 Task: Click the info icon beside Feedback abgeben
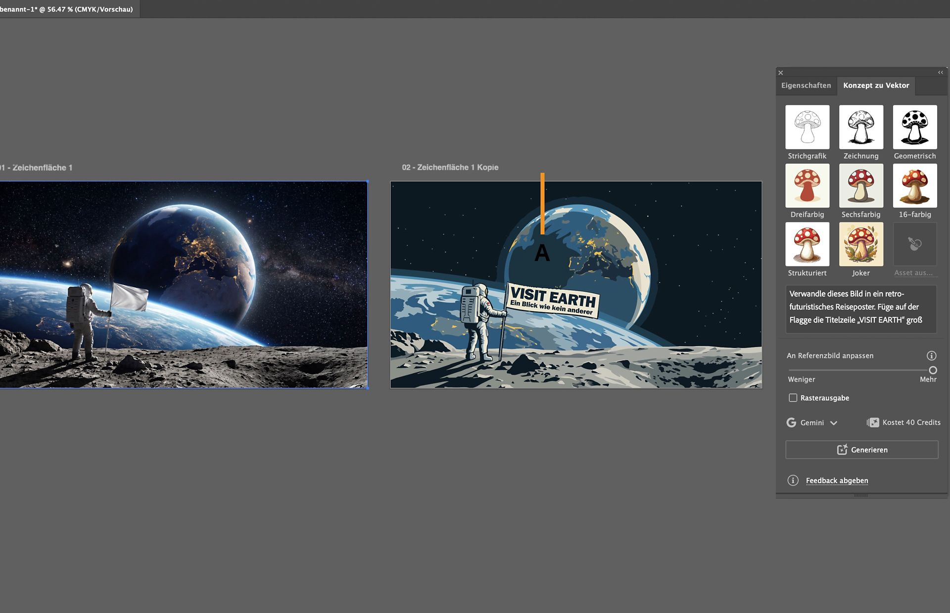click(x=793, y=481)
